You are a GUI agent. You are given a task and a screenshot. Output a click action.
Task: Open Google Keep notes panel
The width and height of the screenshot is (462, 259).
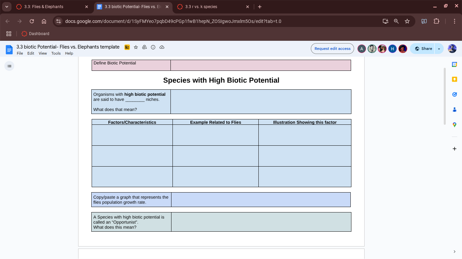(455, 79)
